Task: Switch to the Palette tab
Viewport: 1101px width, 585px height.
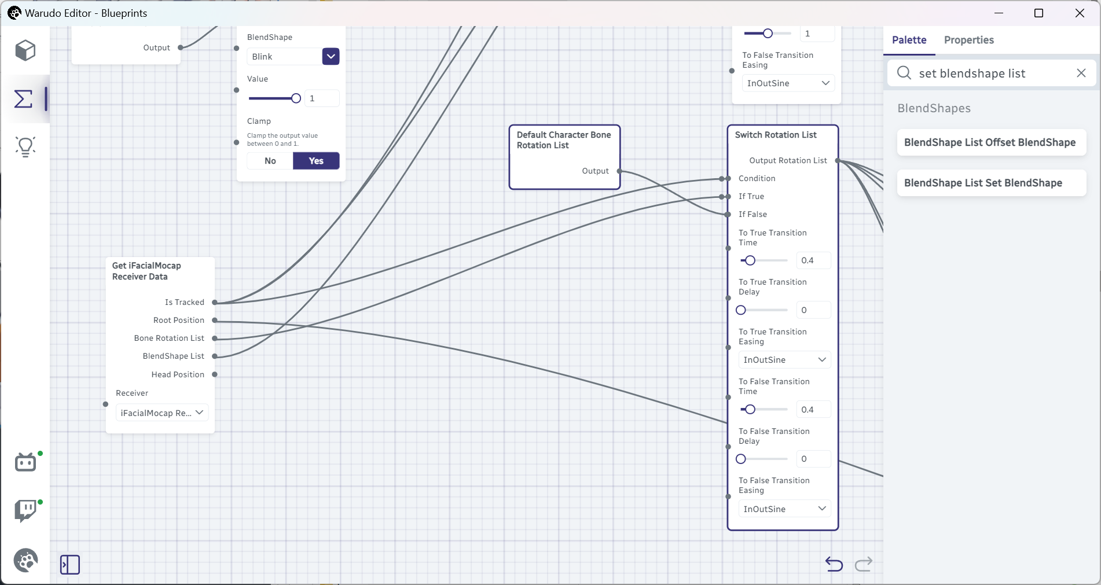Action: [x=909, y=40]
